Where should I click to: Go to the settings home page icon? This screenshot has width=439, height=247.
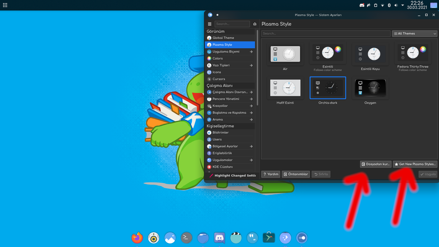[255, 24]
